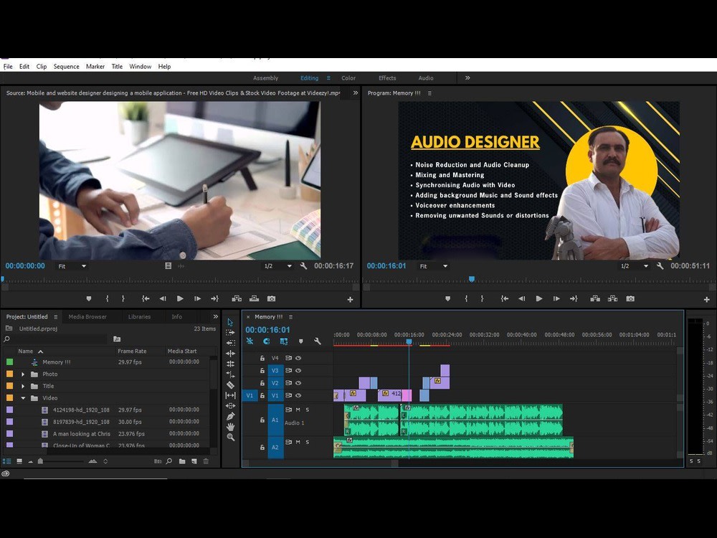Open the Marker menu

[x=95, y=66]
